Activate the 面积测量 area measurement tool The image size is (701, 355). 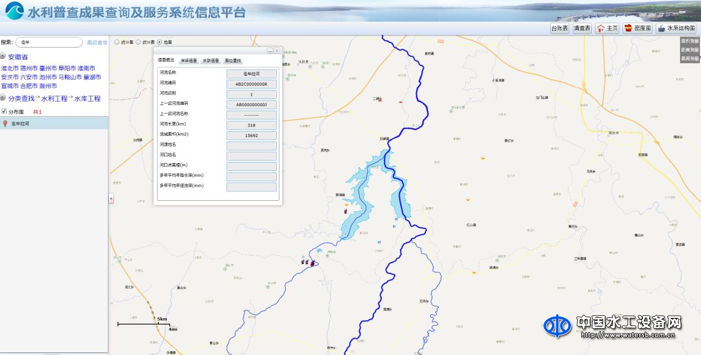click(689, 41)
